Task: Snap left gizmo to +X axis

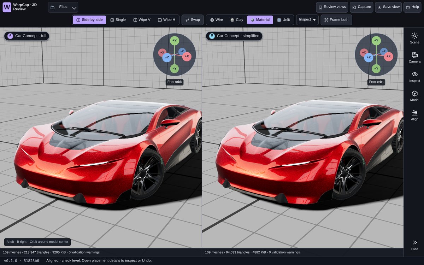Action: pyautogui.click(x=187, y=56)
